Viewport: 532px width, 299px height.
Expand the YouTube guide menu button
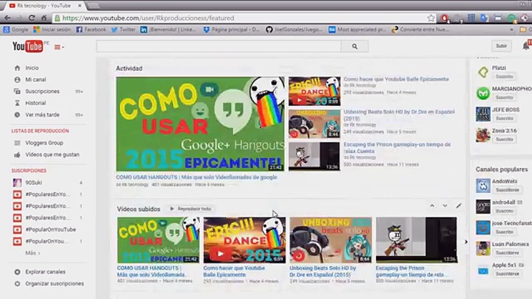(x=59, y=47)
